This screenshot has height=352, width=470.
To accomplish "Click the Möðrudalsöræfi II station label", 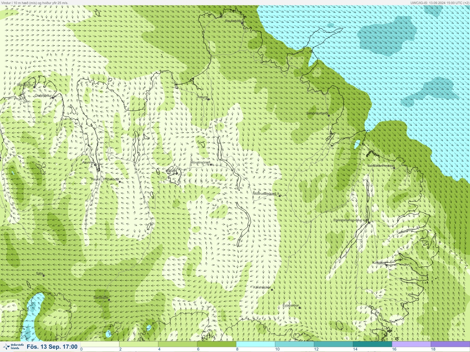I will coord(266,193).
